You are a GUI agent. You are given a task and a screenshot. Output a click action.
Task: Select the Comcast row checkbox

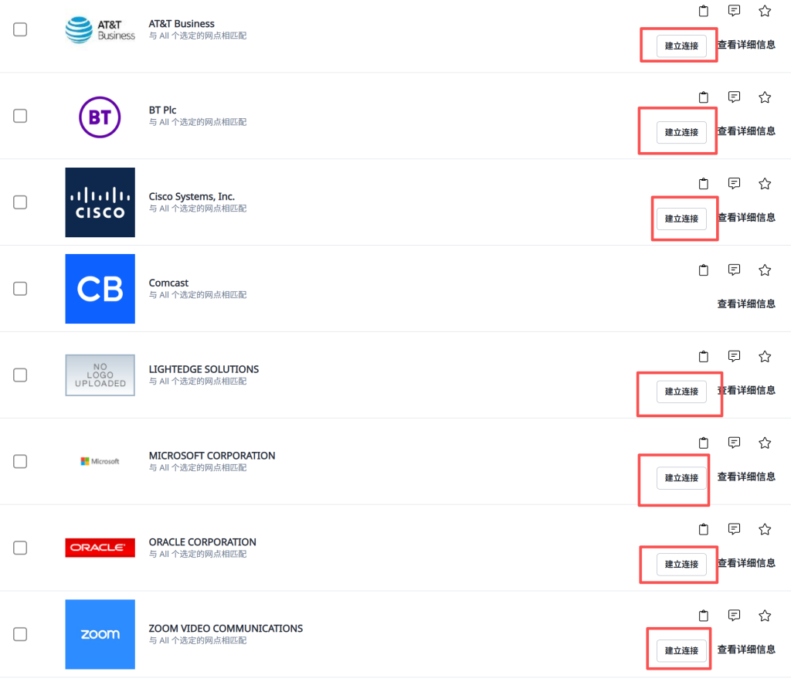pos(20,289)
